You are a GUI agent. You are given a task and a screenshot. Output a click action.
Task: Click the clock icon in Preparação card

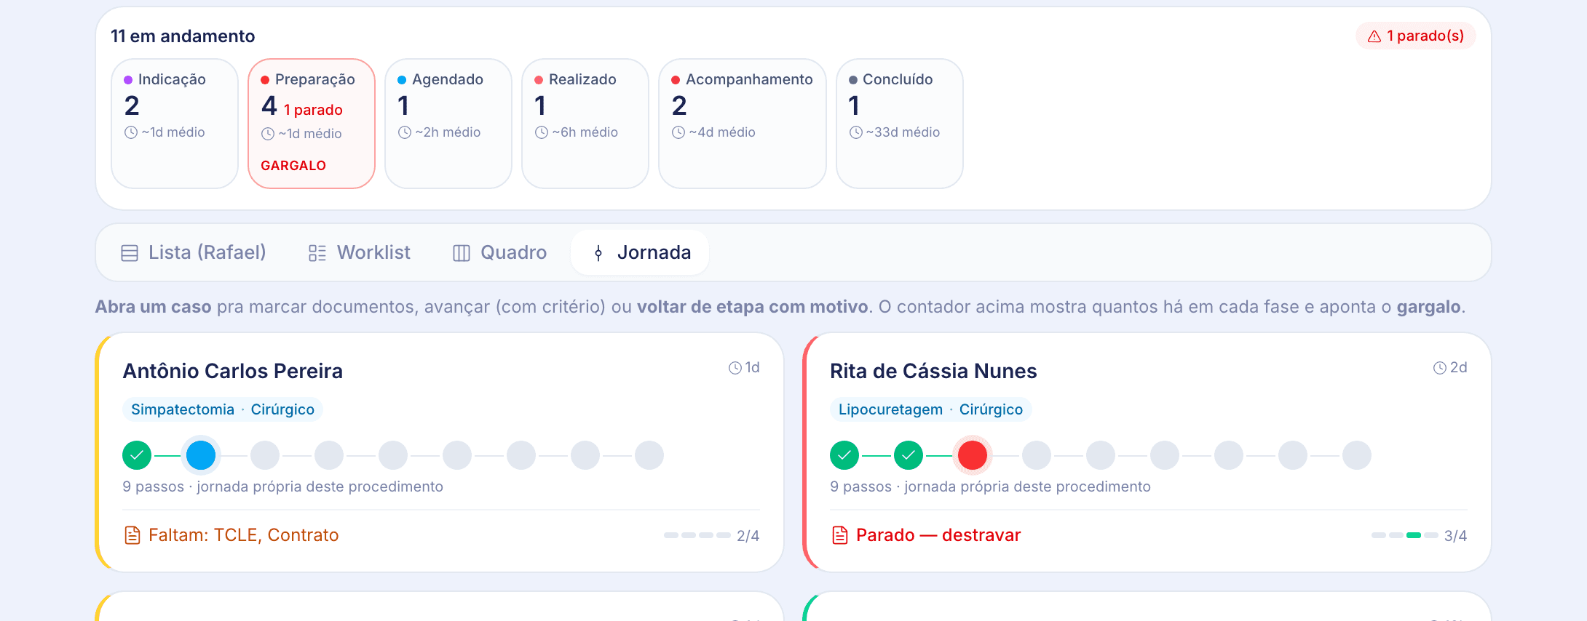pos(268,134)
